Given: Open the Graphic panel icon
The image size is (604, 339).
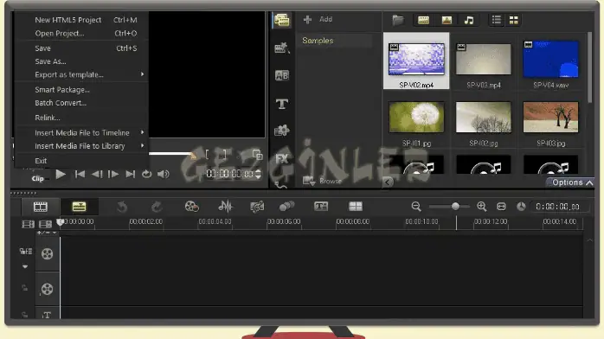Looking at the screenshot, I should coord(281,131).
